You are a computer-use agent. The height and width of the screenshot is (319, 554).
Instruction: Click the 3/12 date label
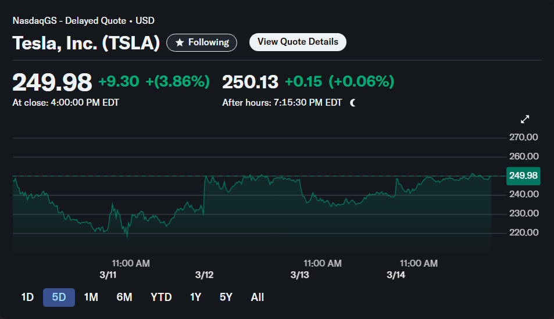[x=204, y=275]
